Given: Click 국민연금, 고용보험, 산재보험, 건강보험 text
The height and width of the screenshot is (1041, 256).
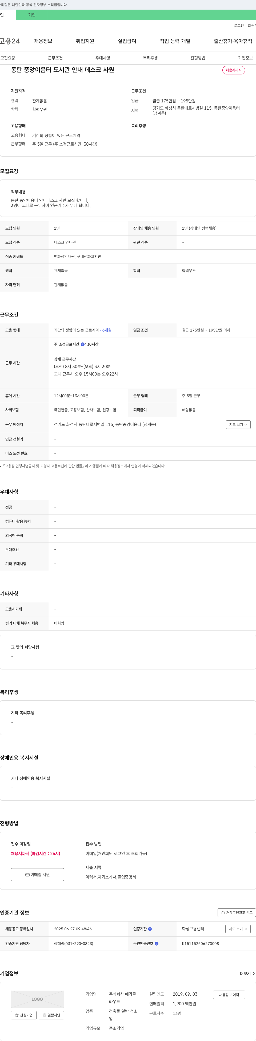Looking at the screenshot, I should click(85, 410).
